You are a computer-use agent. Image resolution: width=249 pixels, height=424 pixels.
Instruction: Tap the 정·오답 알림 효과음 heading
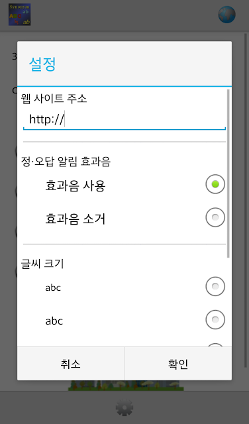pos(66,162)
